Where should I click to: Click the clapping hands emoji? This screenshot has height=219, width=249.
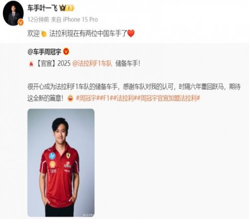[44, 34]
